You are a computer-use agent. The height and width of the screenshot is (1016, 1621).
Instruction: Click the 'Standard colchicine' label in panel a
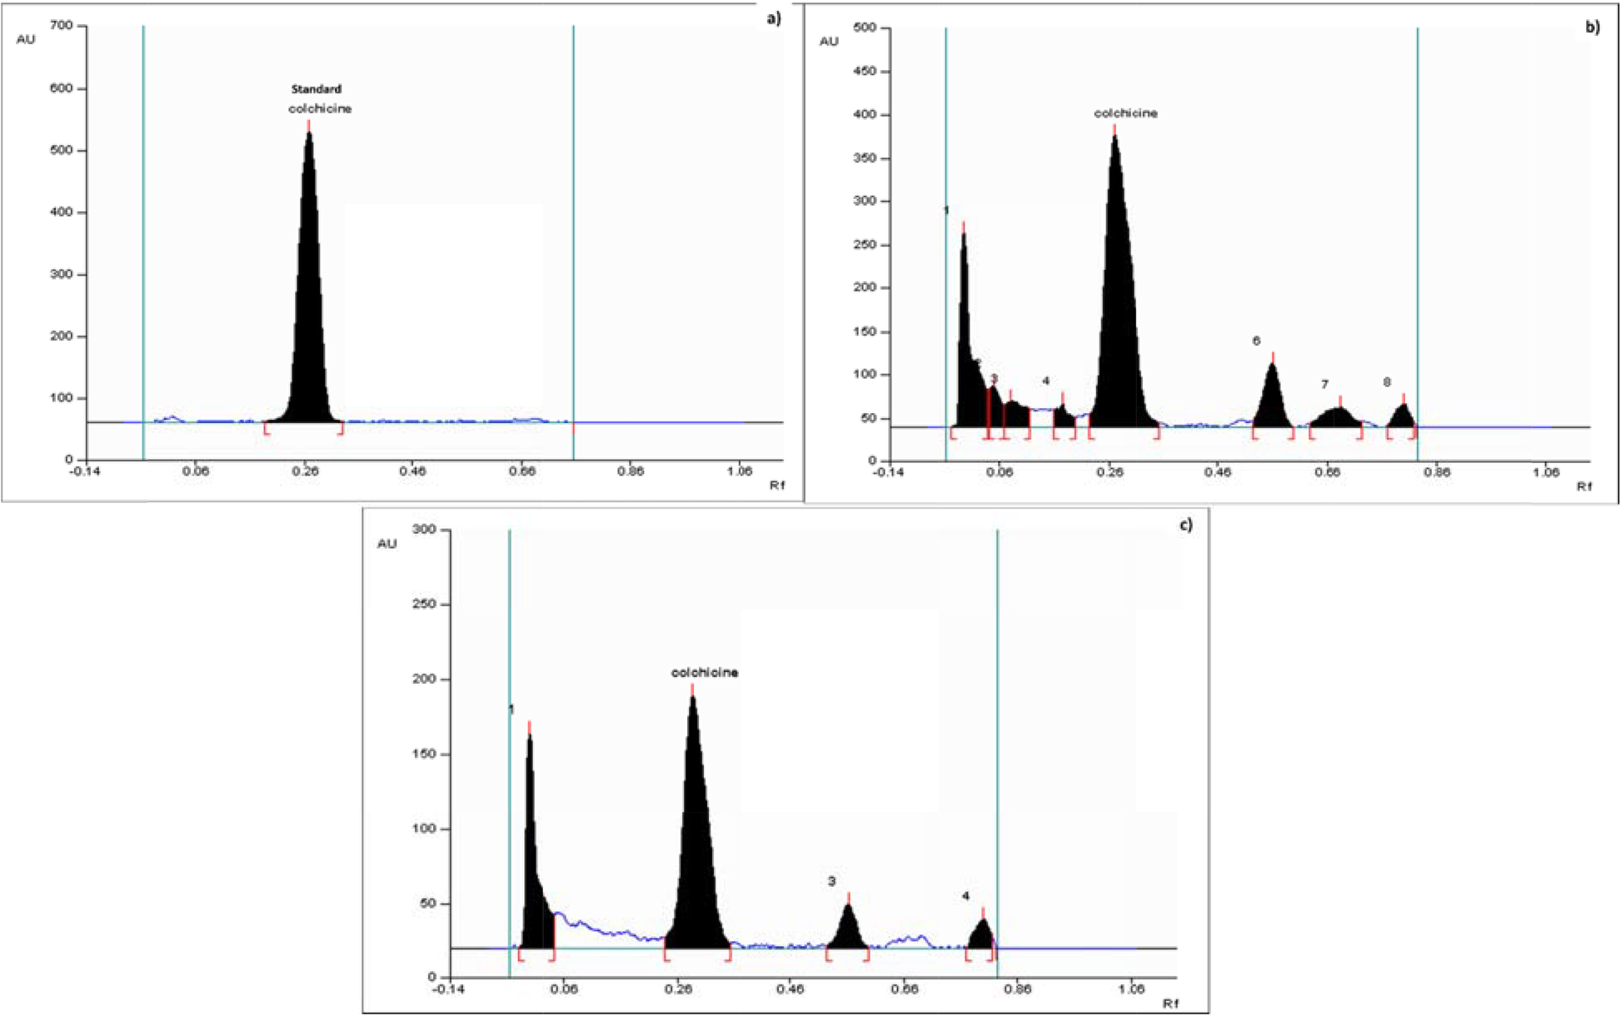pos(320,98)
